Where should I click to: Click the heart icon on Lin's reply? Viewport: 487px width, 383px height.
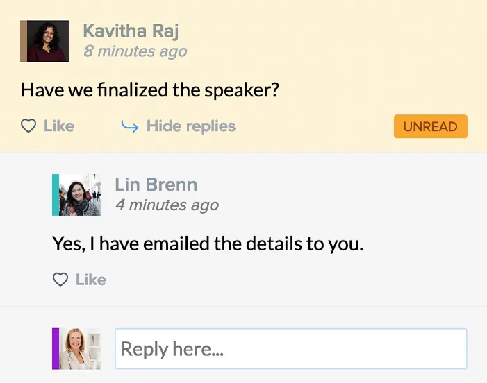coord(60,280)
